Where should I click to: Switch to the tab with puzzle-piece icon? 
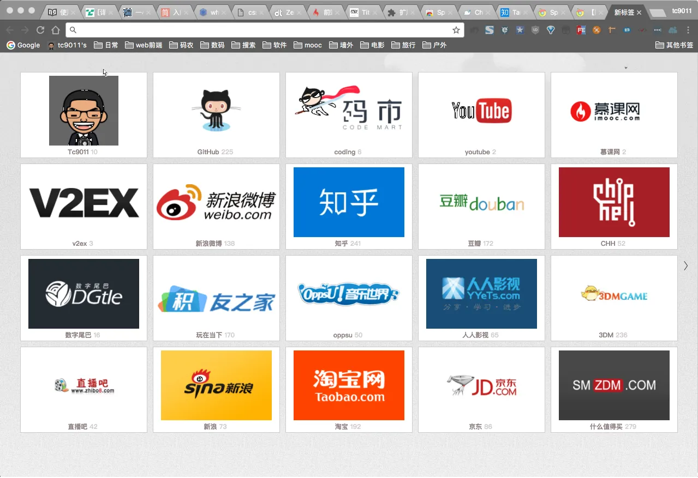[x=397, y=12]
